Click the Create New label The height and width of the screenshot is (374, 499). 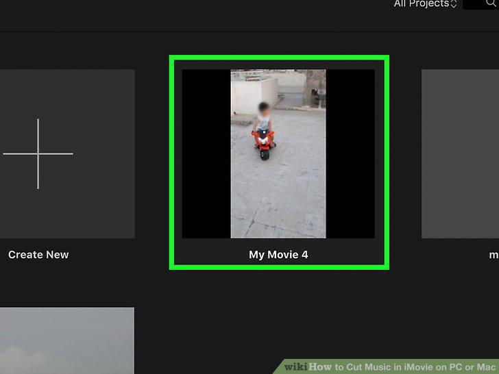[38, 255]
